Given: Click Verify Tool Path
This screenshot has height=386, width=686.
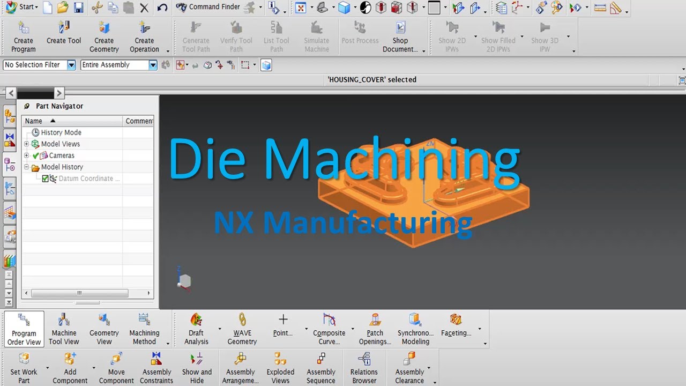Looking at the screenshot, I should tap(236, 36).
